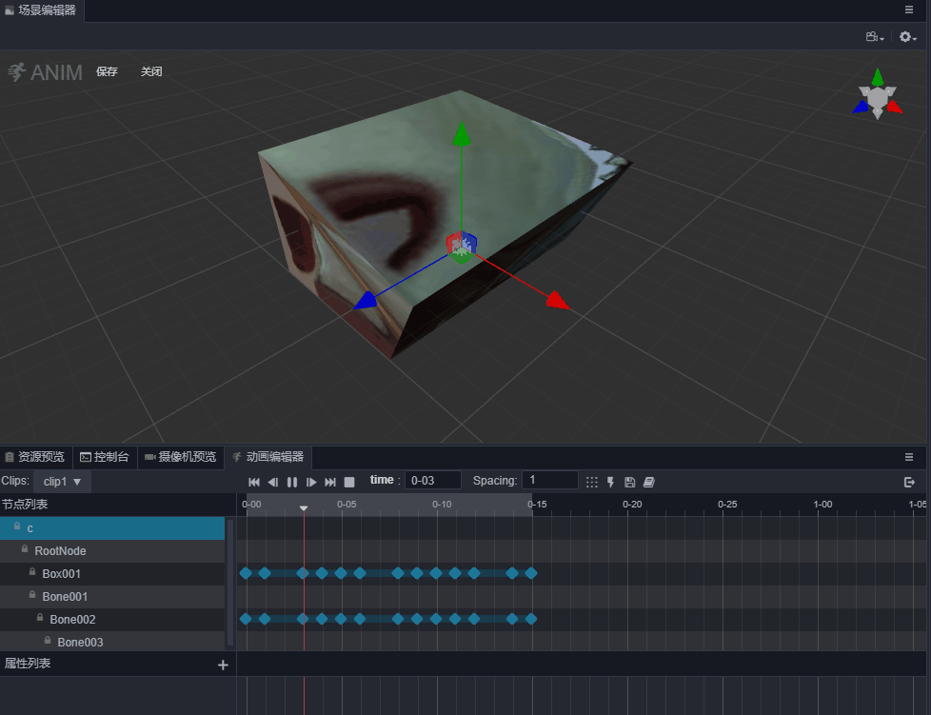931x715 pixels.
Task: Step back to previous frame
Action: point(273,482)
